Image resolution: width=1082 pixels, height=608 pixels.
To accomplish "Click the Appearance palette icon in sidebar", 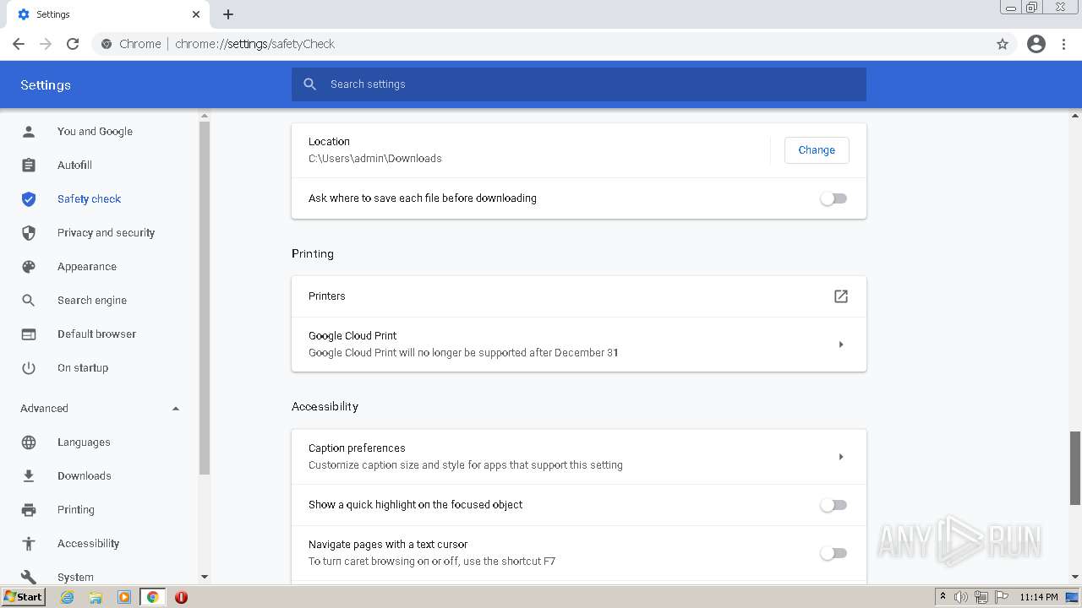I will coord(29,267).
